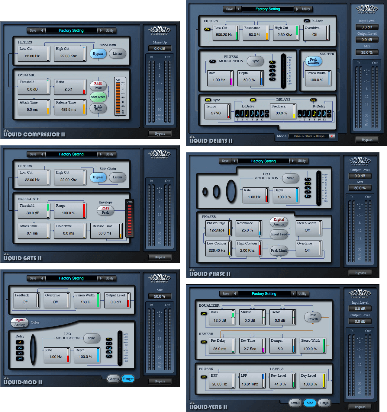387x412 pixels.
Task: Go to next preset in Liquid-Verb
Action: point(293,294)
